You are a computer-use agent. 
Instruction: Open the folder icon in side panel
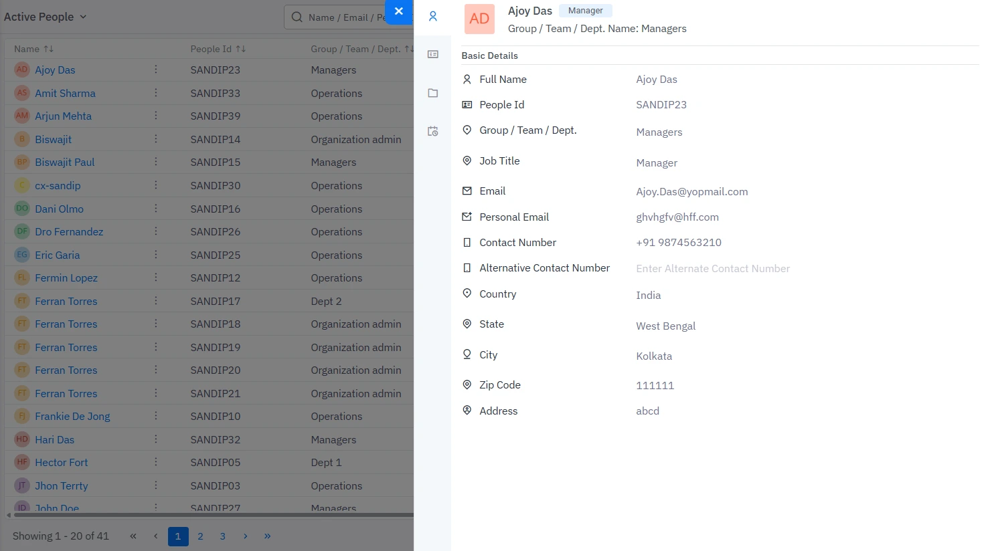(433, 93)
